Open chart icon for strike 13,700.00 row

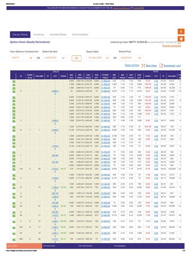click(x=14, y=240)
